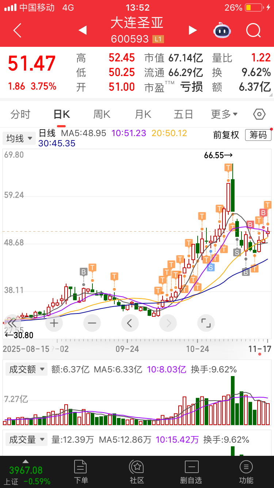
Task: Tap the 66.55 high label on chart
Action: (218, 155)
